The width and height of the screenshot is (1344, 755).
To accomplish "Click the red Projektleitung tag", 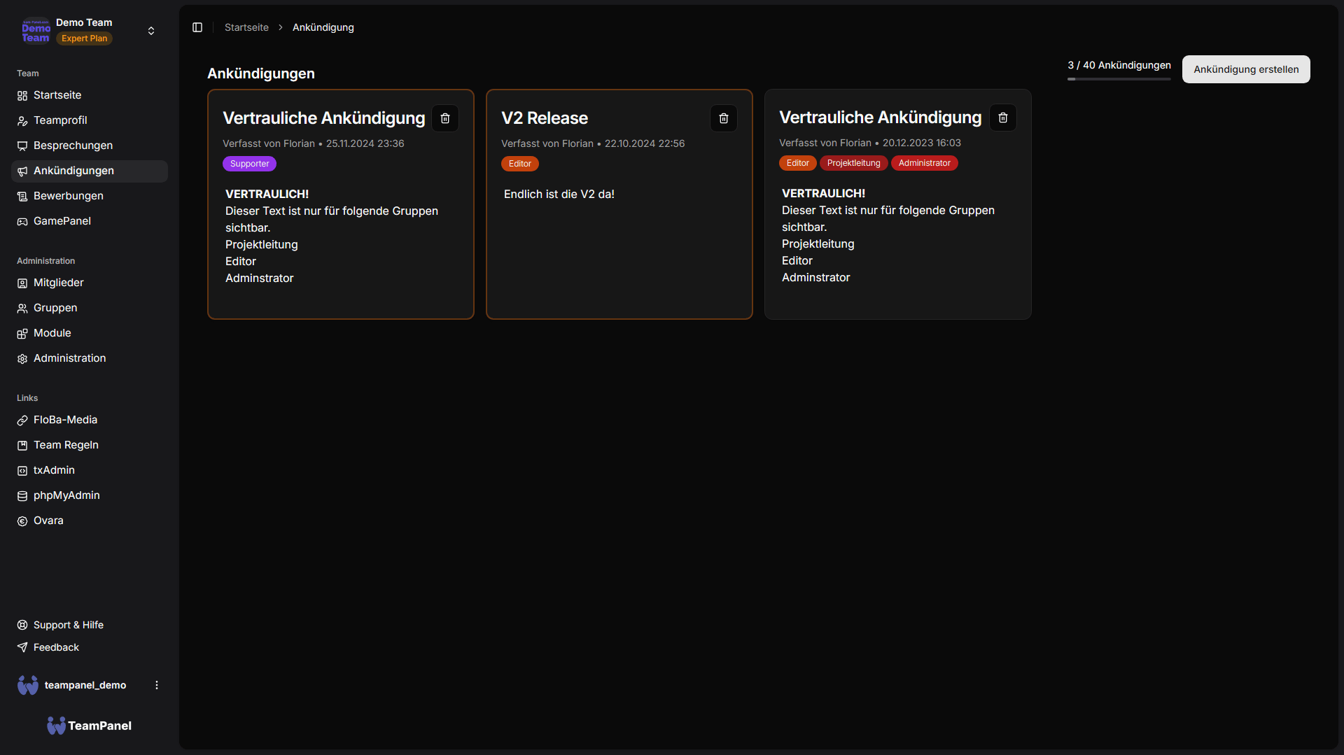I will (854, 163).
